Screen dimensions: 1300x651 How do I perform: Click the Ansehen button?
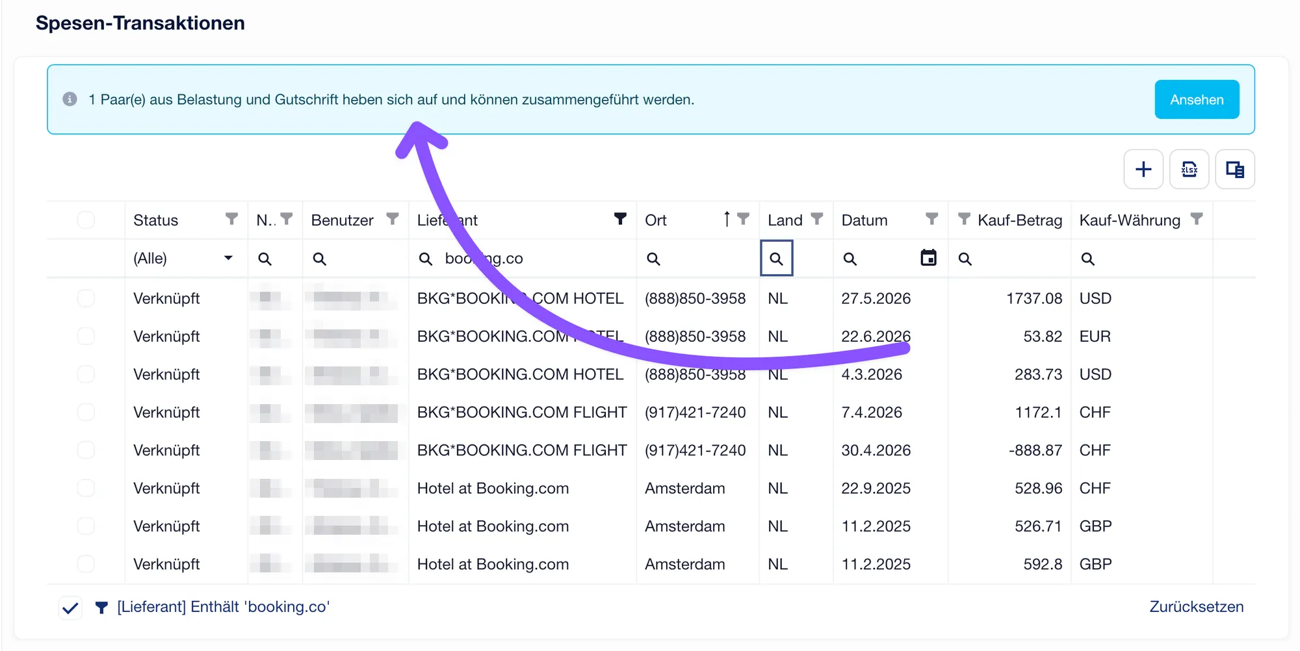click(x=1197, y=99)
